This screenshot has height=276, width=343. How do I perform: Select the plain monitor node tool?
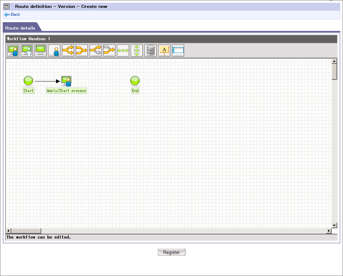[41, 51]
